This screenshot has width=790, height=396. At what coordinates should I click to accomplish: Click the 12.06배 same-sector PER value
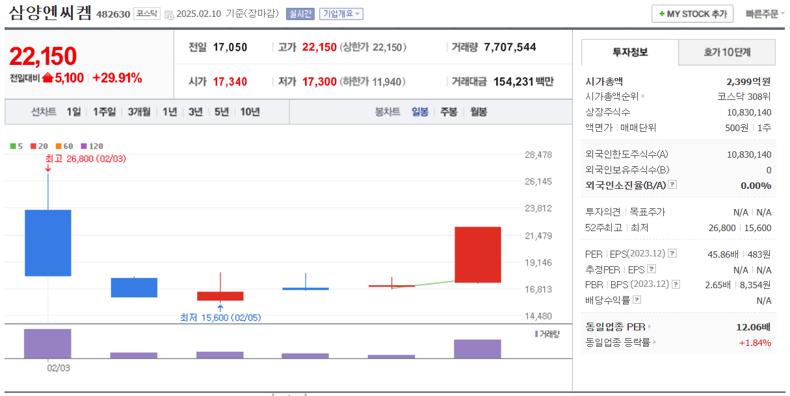pyautogui.click(x=754, y=327)
